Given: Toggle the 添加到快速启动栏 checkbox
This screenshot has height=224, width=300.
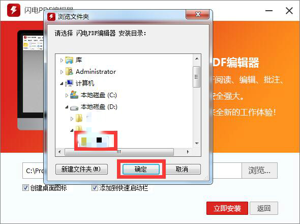Looking at the screenshot, I should [x=95, y=187].
